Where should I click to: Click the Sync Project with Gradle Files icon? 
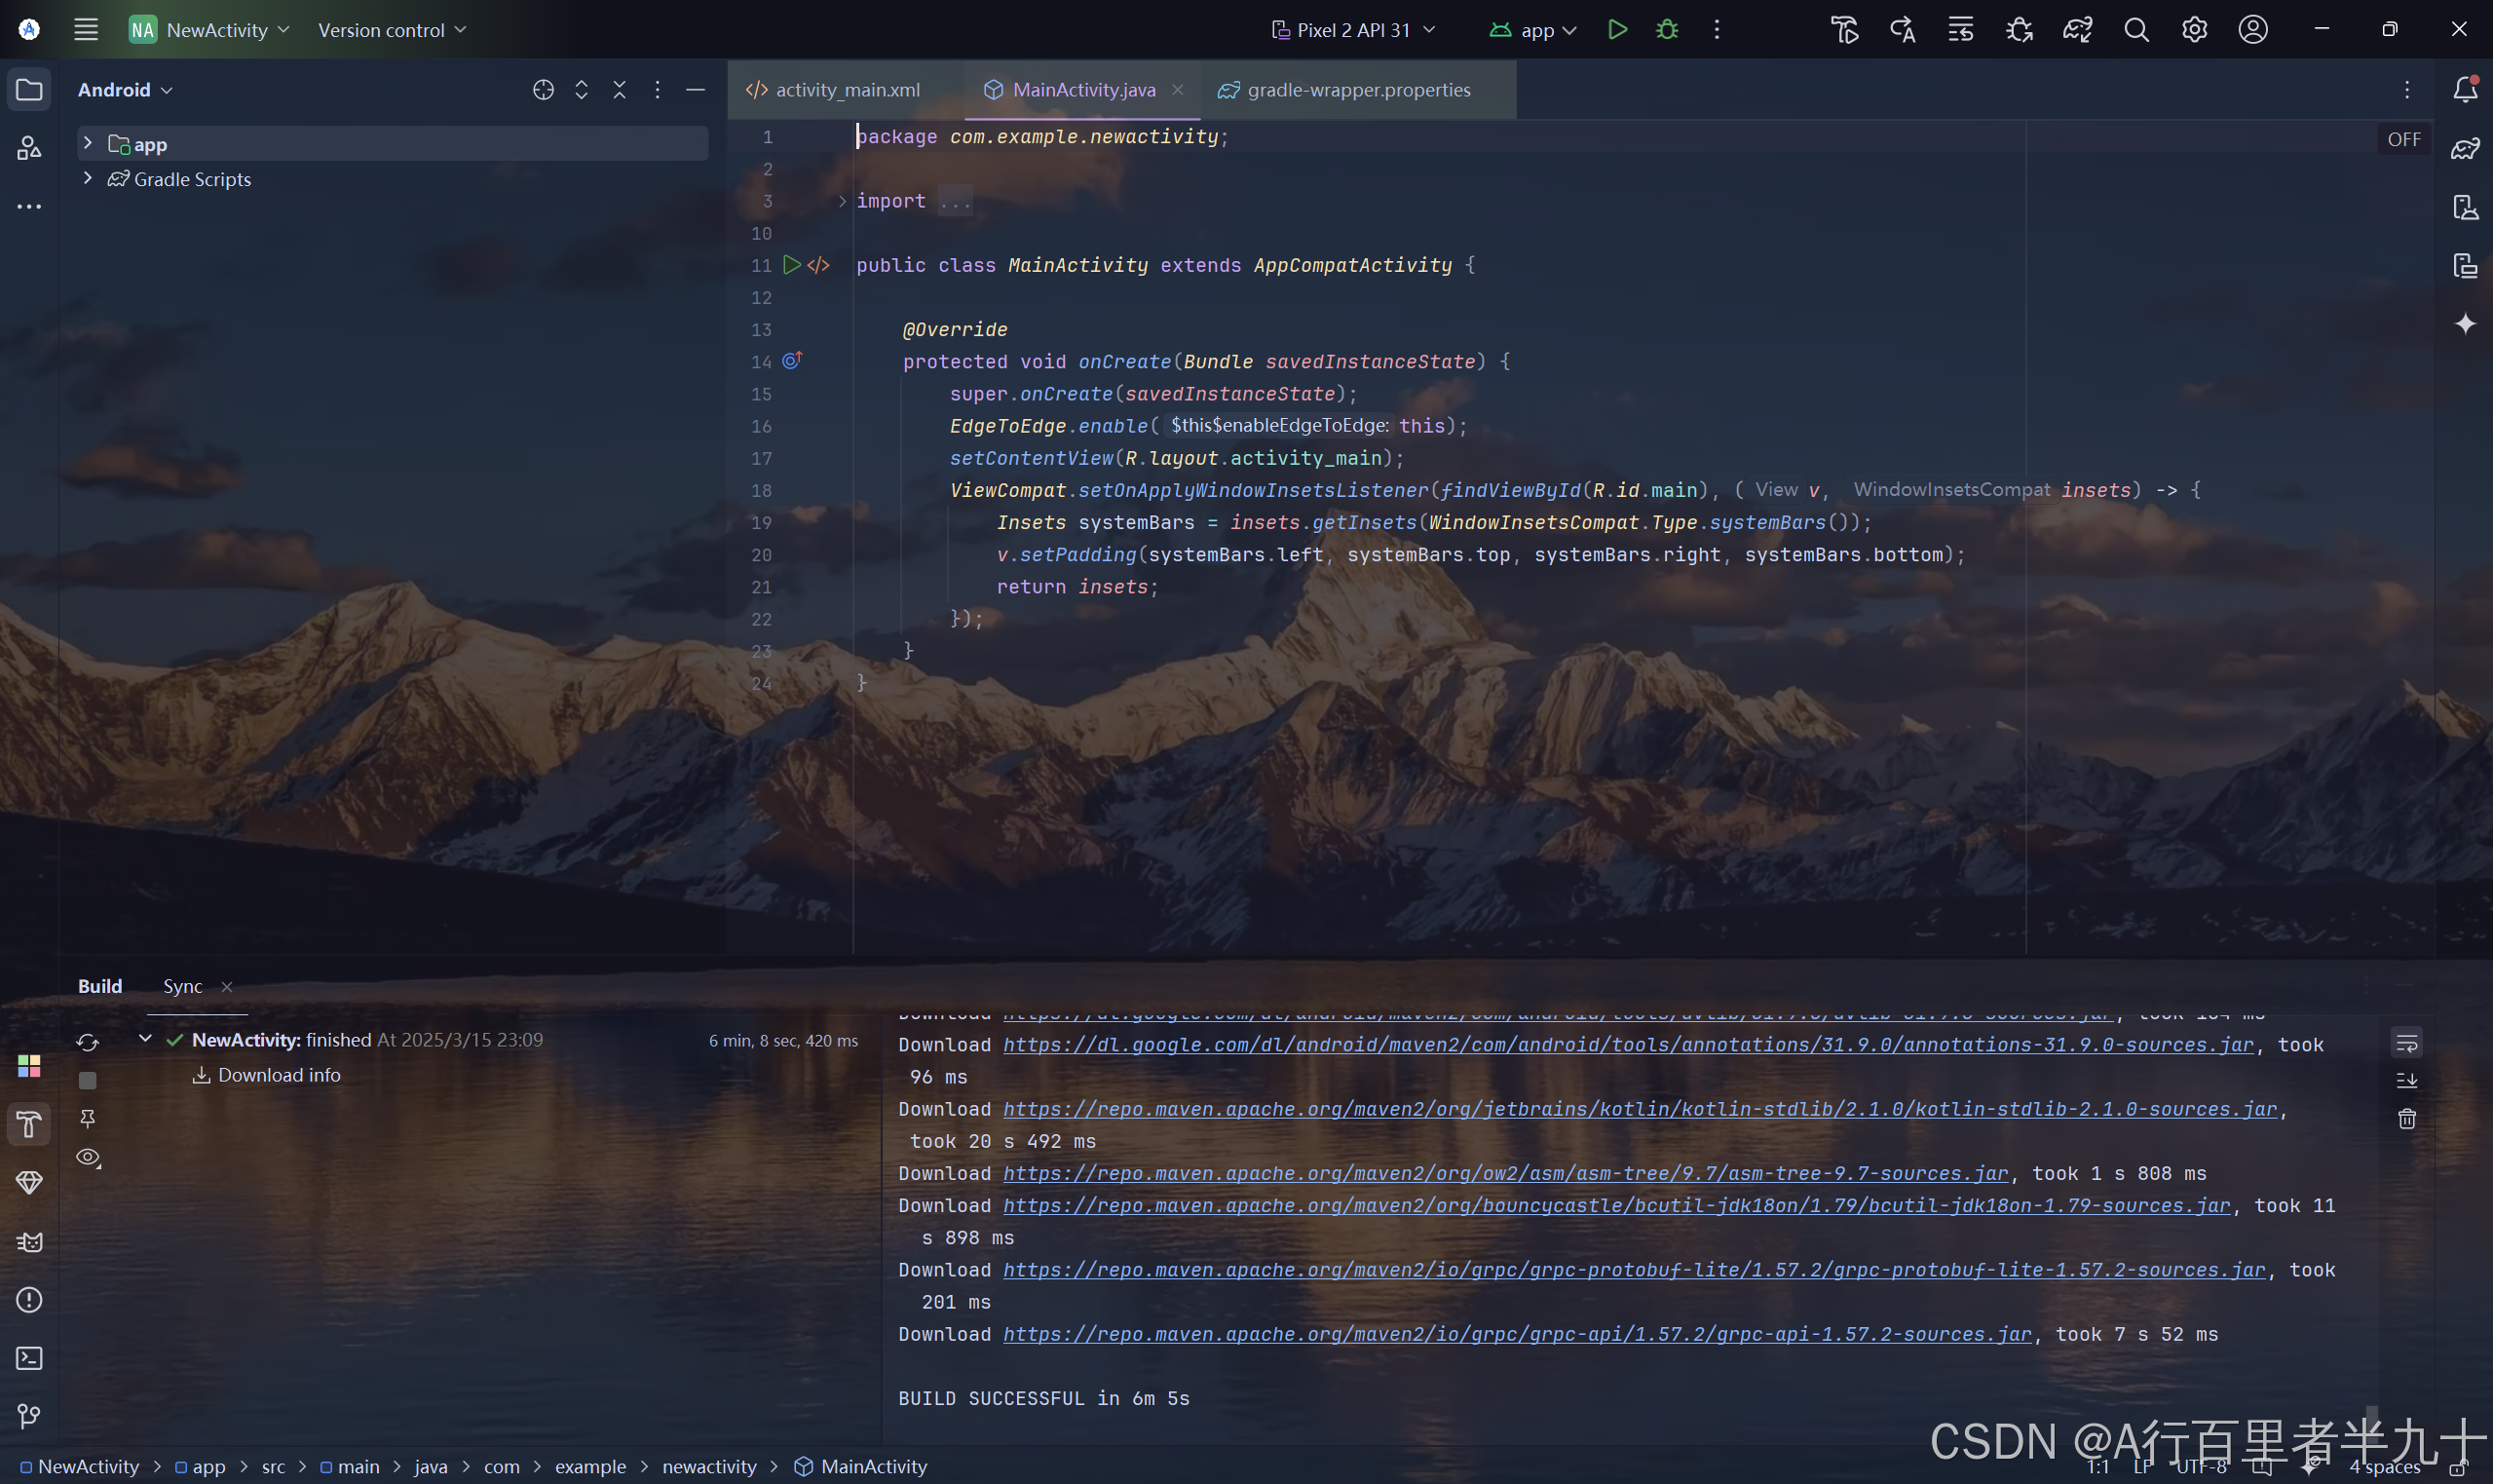coord(2077,30)
